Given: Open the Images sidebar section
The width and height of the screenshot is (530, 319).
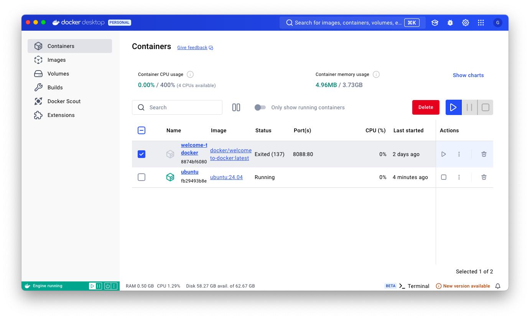Looking at the screenshot, I should coord(70,60).
